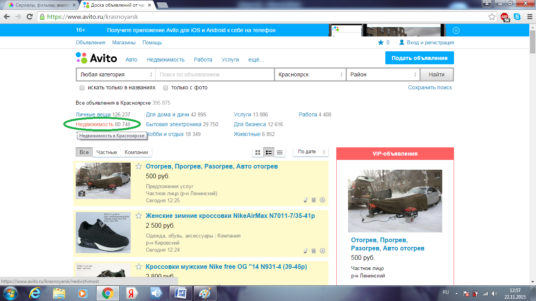Click premium badge icon on Отогрев listing
The width and height of the screenshot is (536, 301).
[x=314, y=200]
